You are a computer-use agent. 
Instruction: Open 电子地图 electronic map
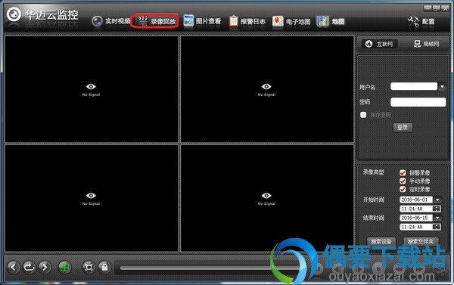pyautogui.click(x=291, y=21)
